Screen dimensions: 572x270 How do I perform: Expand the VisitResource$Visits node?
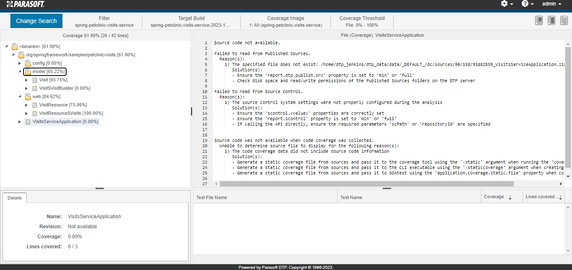[26, 113]
